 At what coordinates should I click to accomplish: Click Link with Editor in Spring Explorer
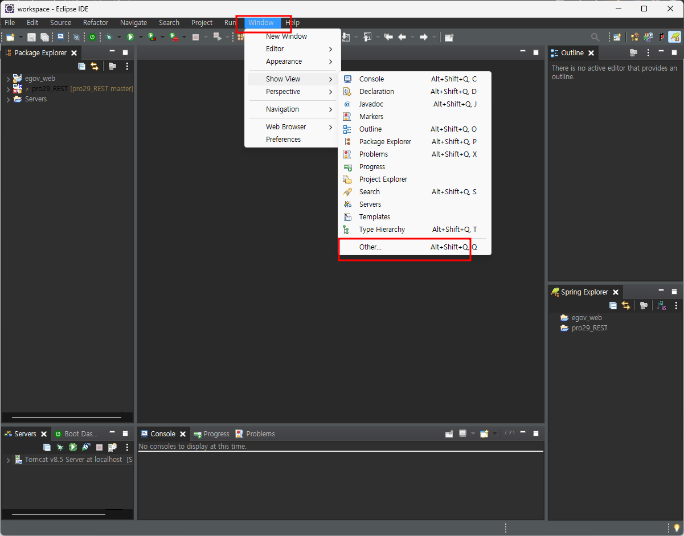tap(626, 305)
